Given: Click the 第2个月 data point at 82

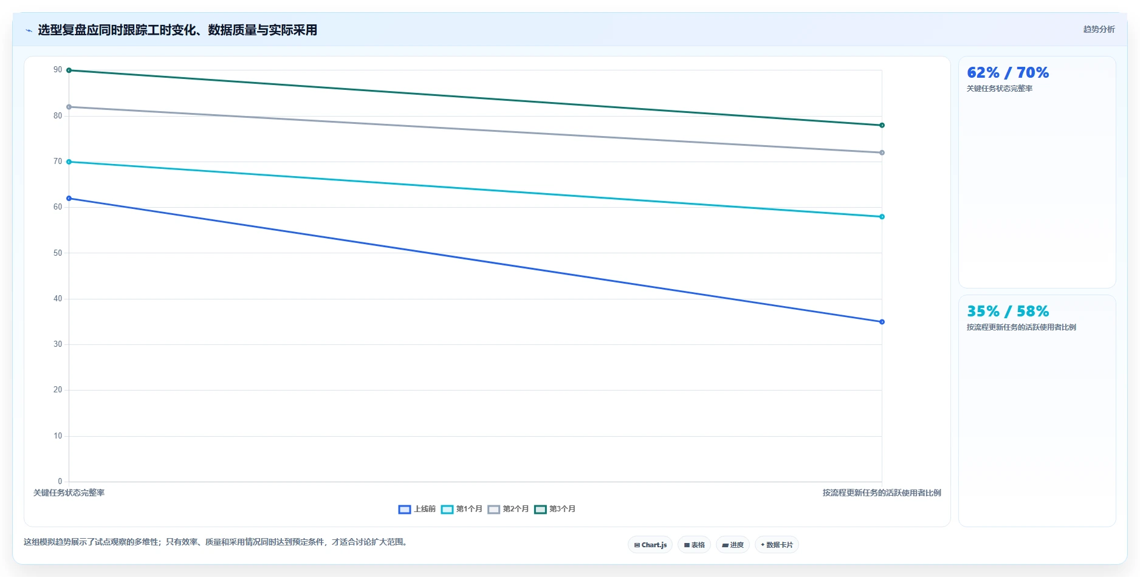Looking at the screenshot, I should tap(69, 107).
